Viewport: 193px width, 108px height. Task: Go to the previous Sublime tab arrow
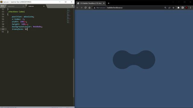click(1, 6)
